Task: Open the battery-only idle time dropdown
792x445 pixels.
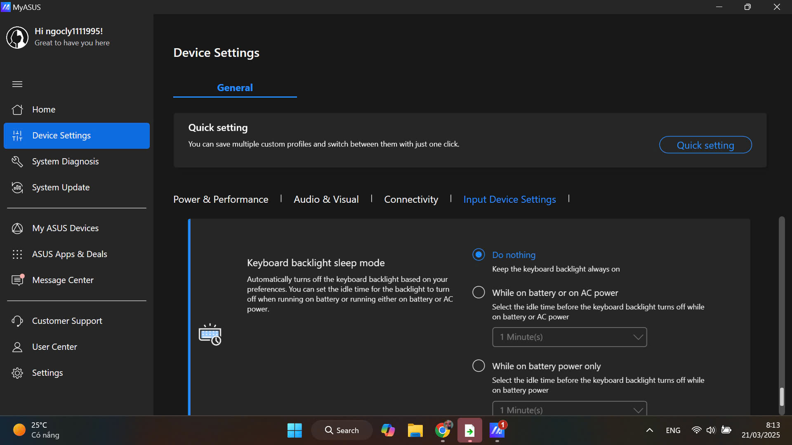Action: pos(569,408)
